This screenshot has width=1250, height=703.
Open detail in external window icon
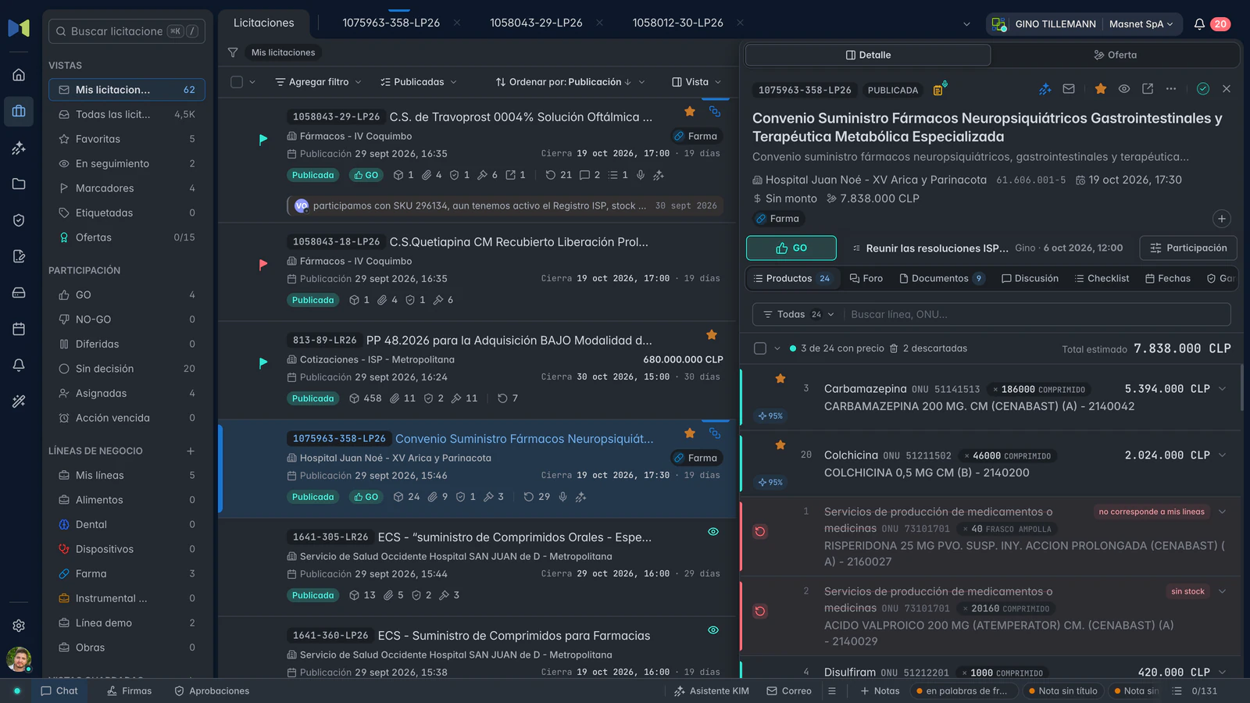[1148, 89]
